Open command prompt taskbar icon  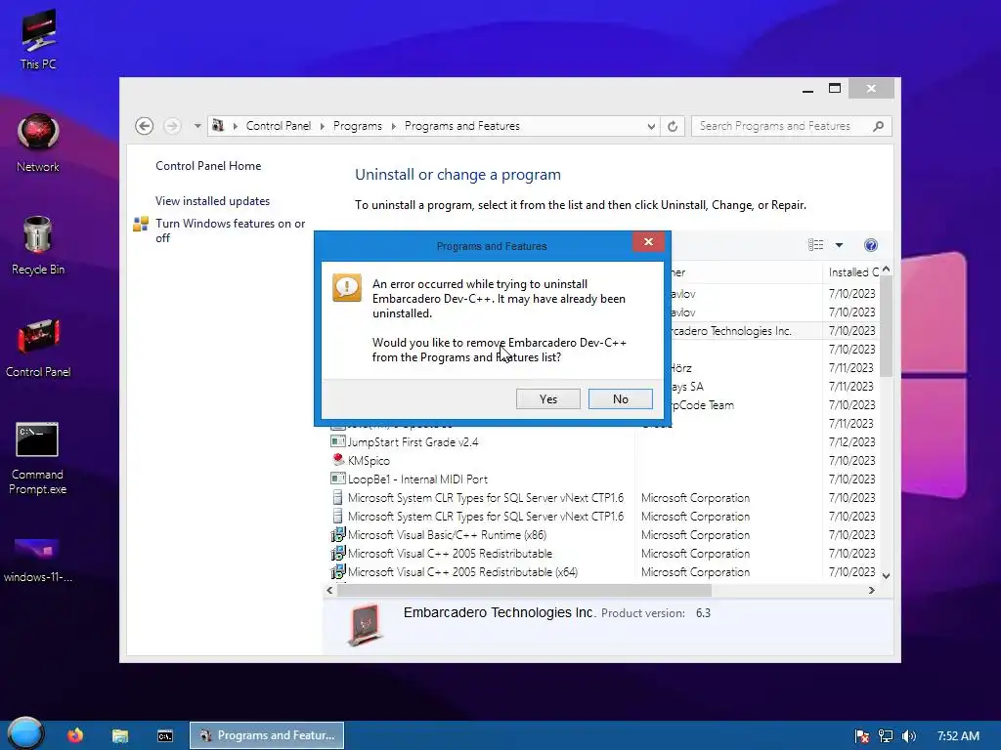[x=164, y=735]
